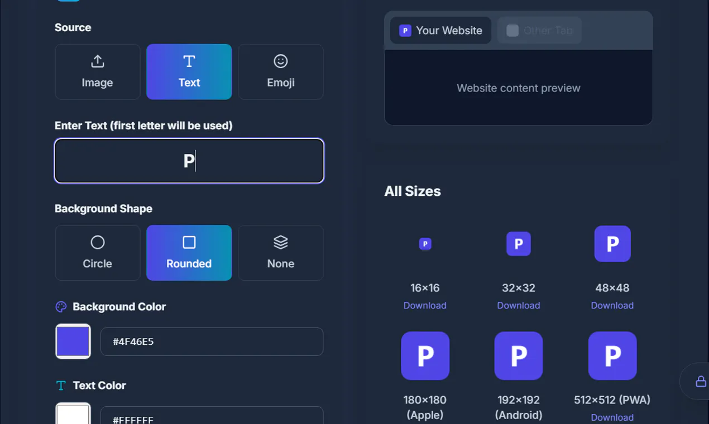
Task: Download the 32×32 favicon
Action: pos(519,305)
